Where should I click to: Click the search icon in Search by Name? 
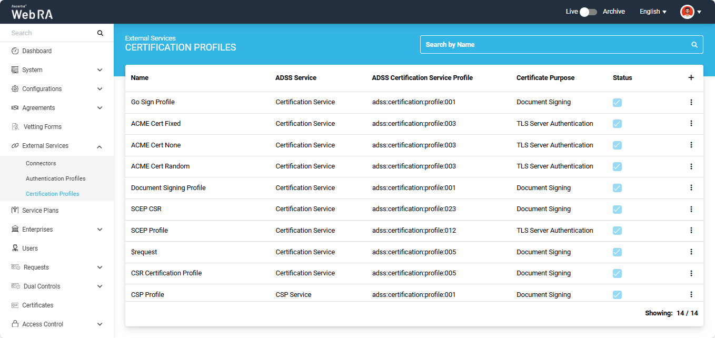[694, 45]
